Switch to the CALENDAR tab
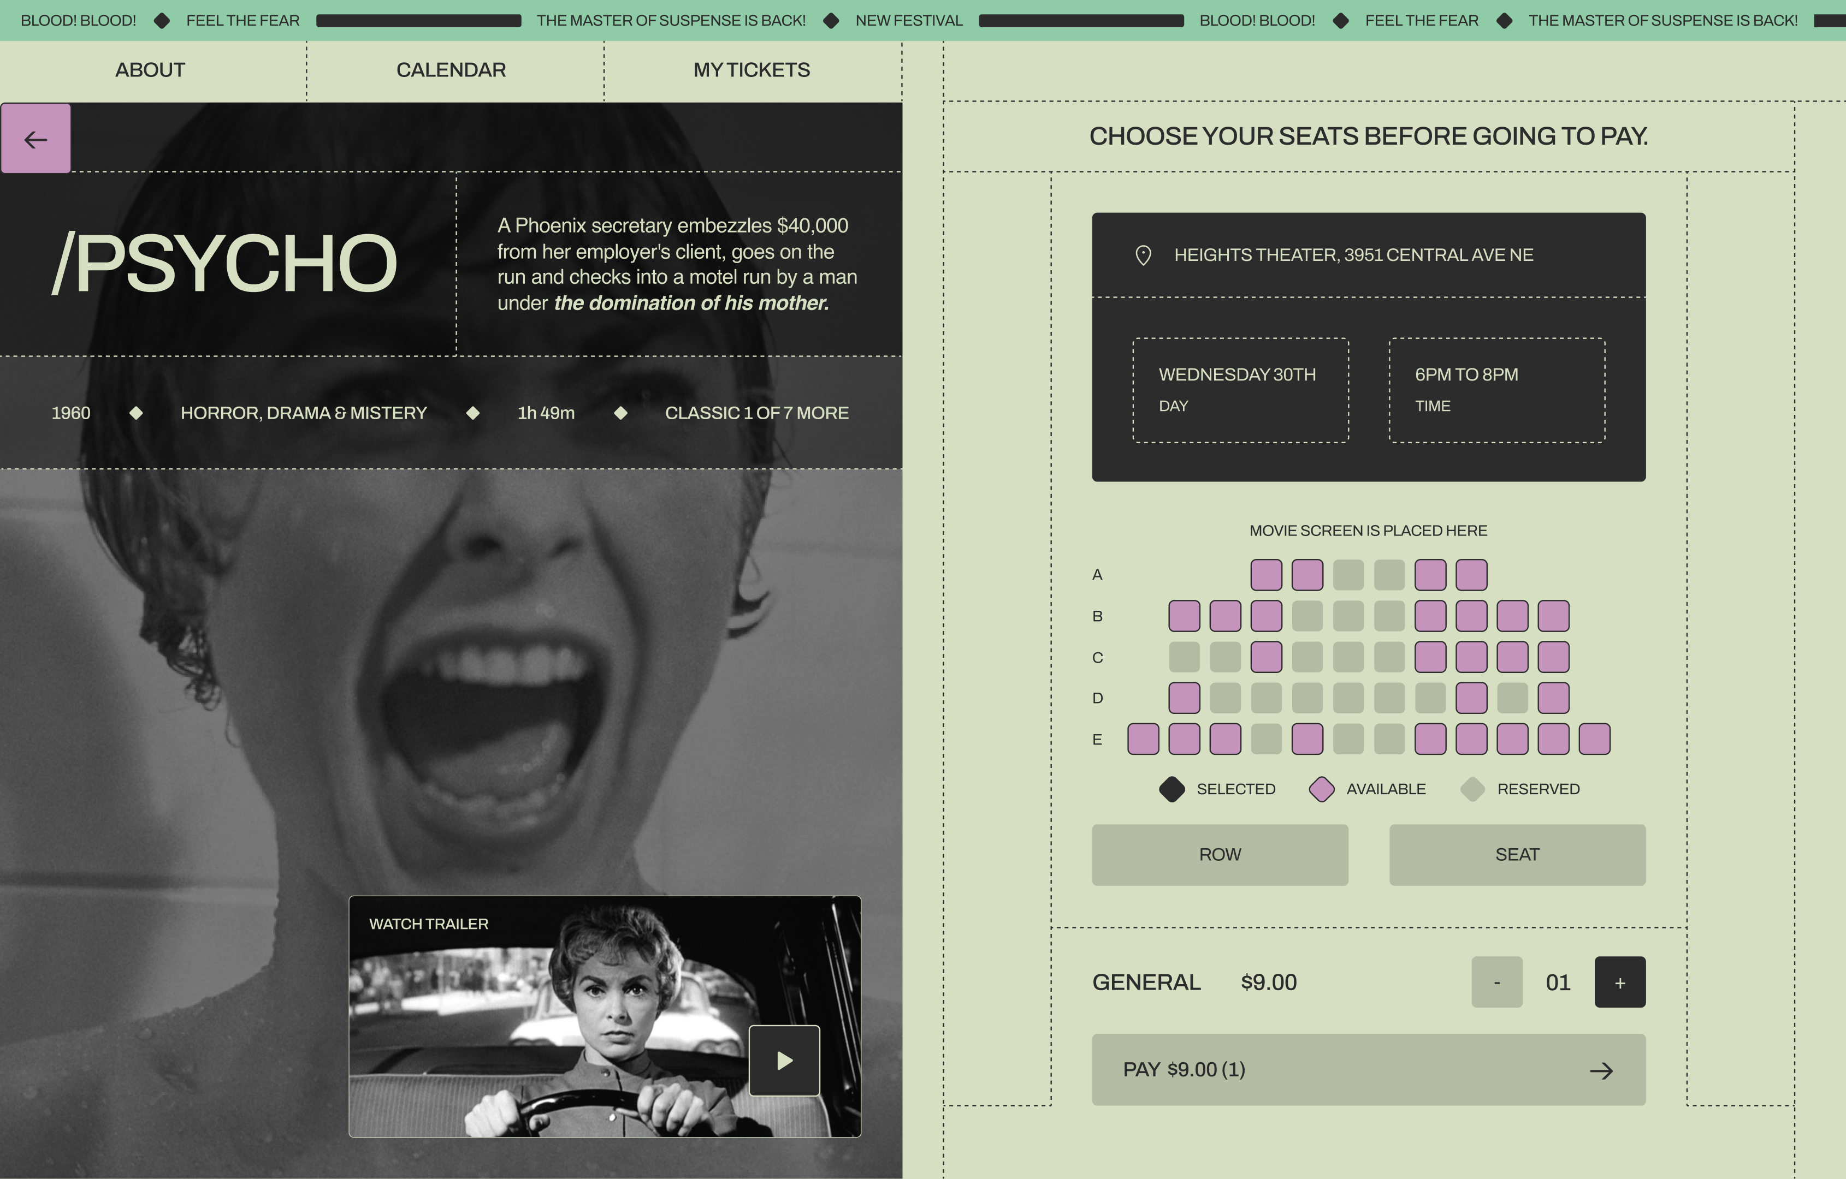Screen dimensions: 1846x1179 pyautogui.click(x=451, y=70)
